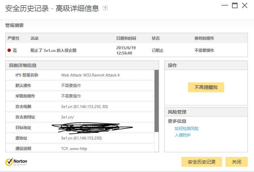Click the 目标地址 row label
This screenshot has height=172, width=254.
(x=23, y=128)
